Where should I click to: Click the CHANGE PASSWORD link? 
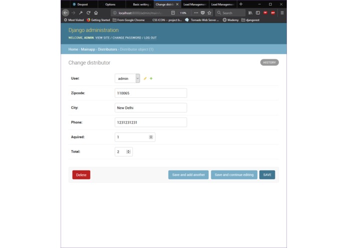[x=127, y=38]
